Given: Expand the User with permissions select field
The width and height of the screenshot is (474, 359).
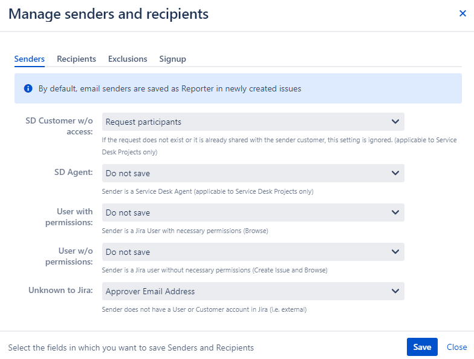Looking at the screenshot, I should click(x=253, y=212).
